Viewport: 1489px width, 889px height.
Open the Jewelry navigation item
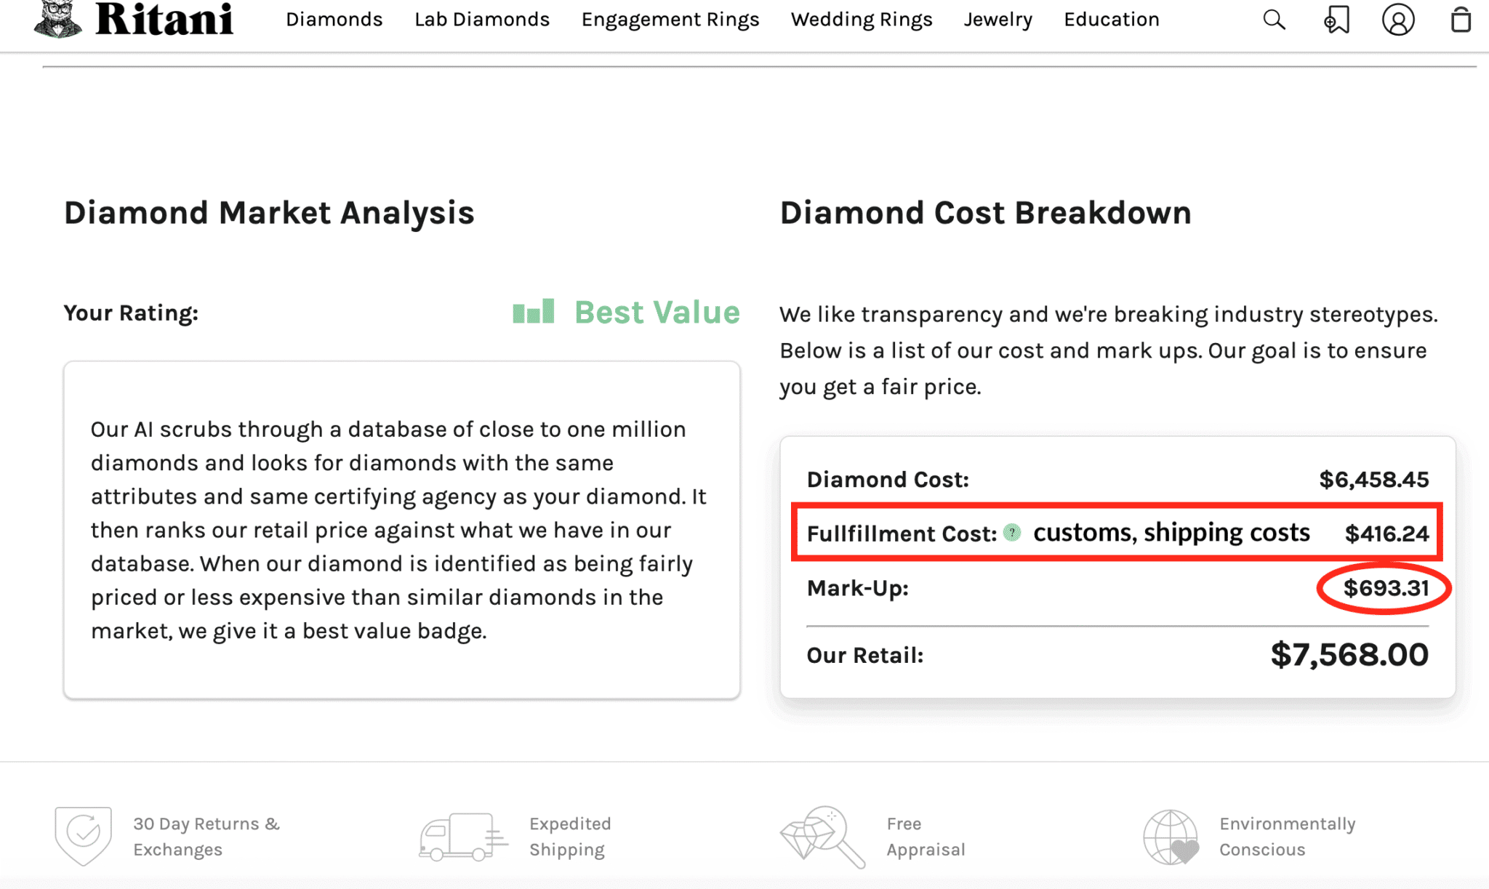tap(998, 20)
